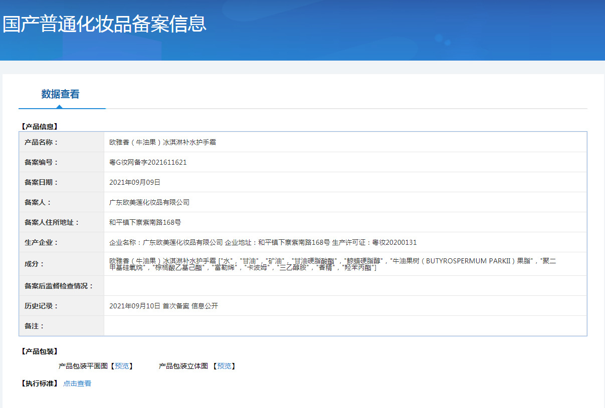Image resolution: width=605 pixels, height=408 pixels.
Task: Click the 备案后监督检查情况 row label
Action: pos(59,286)
